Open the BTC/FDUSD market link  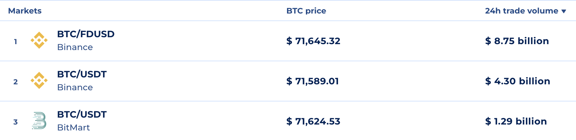tap(86, 34)
